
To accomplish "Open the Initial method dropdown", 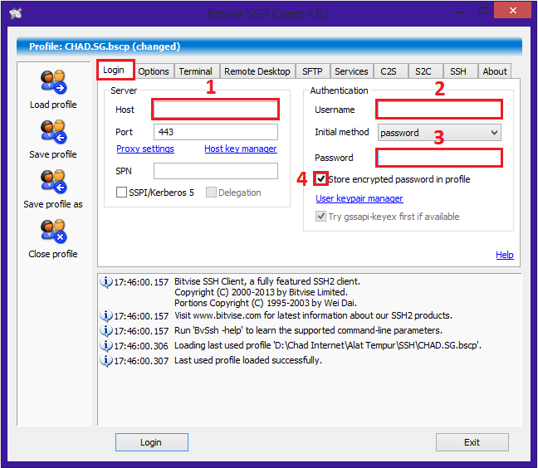I will (439, 132).
